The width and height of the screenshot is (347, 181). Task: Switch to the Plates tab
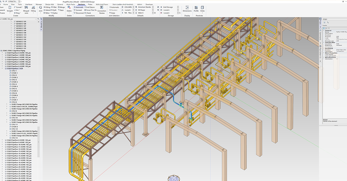(90, 5)
